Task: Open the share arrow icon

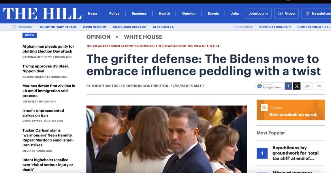Action: click(307, 86)
